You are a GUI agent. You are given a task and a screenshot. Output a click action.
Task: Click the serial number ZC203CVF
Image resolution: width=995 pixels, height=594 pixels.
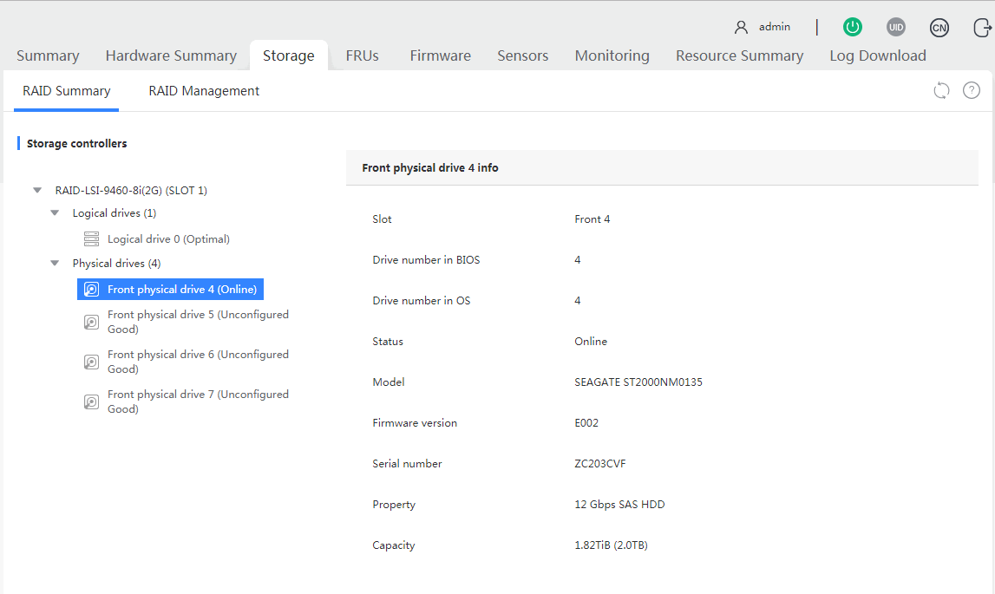coord(600,464)
